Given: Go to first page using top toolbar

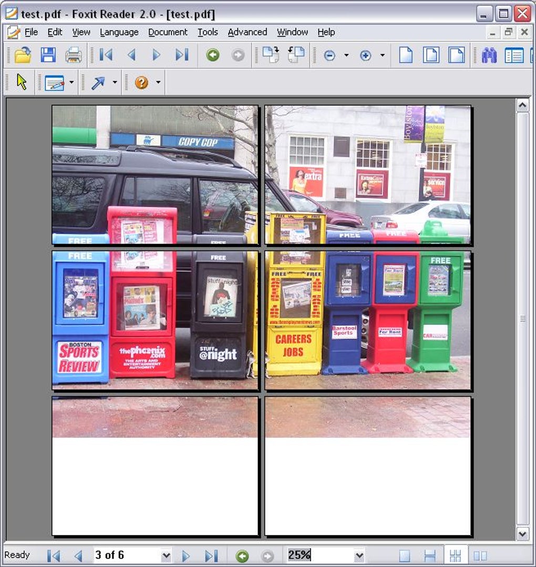Looking at the screenshot, I should click(106, 55).
